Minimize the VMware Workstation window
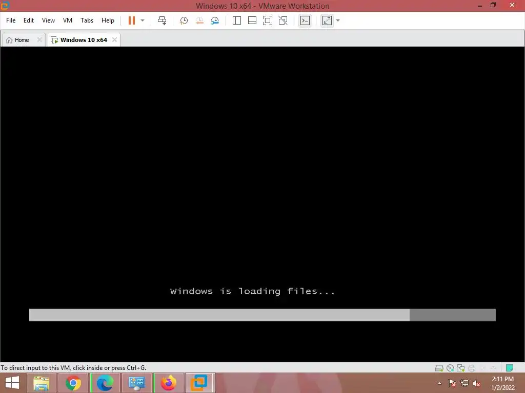525x393 pixels. tap(480, 6)
